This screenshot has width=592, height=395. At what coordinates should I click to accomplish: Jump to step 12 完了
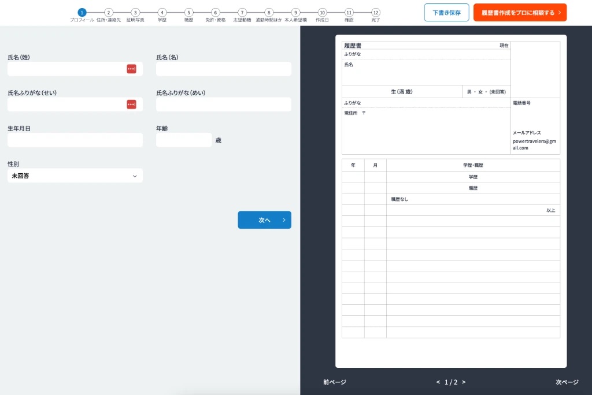tap(376, 12)
